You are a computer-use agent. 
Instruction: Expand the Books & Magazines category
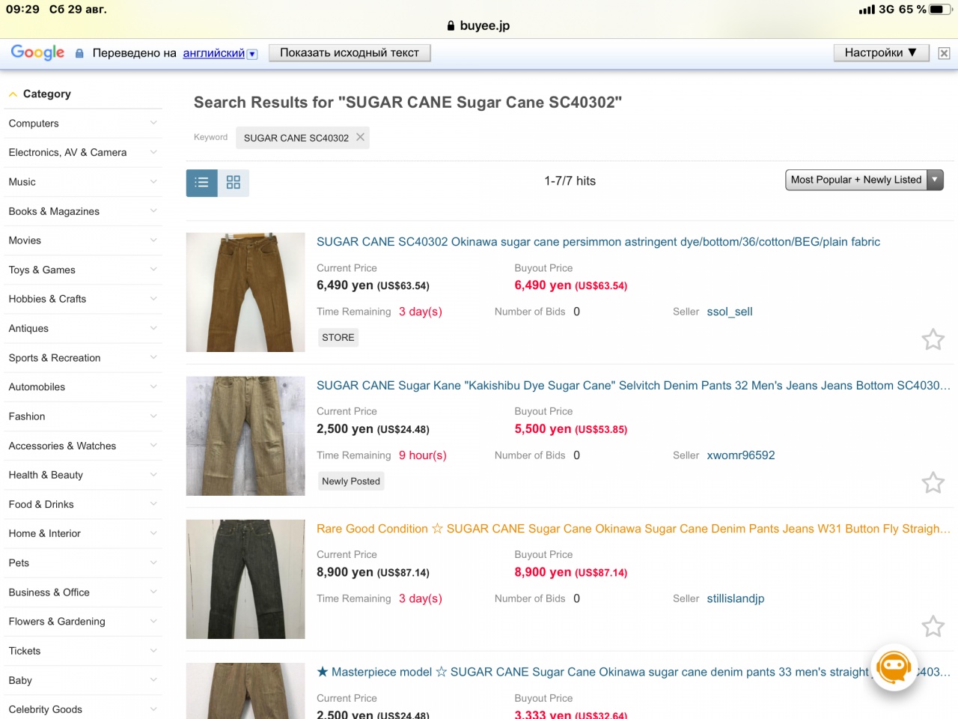coord(83,211)
